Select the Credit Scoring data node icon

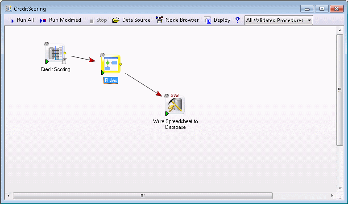55,53
